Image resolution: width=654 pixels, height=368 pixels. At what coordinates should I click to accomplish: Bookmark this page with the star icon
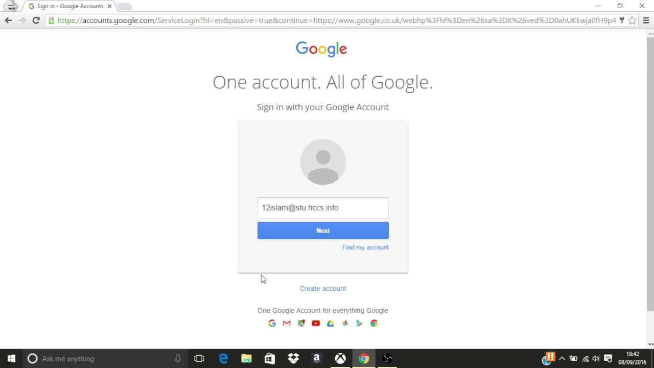(632, 20)
